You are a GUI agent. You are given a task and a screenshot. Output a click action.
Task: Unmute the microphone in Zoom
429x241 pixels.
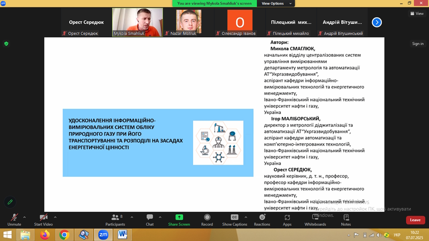coord(14,220)
